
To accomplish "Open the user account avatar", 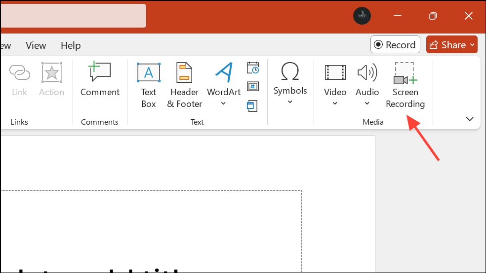I will click(x=362, y=16).
